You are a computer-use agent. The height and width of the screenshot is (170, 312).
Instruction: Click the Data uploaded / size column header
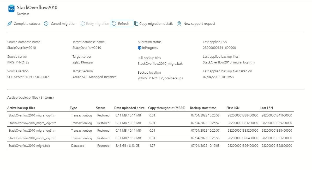click(129, 108)
